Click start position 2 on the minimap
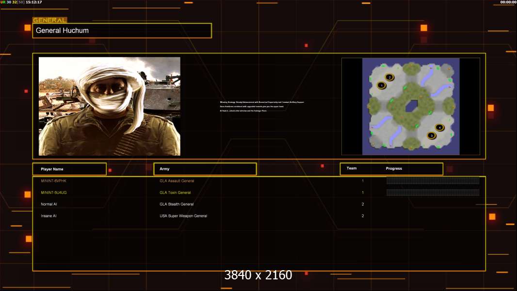The height and width of the screenshot is (291, 517). [x=389, y=78]
